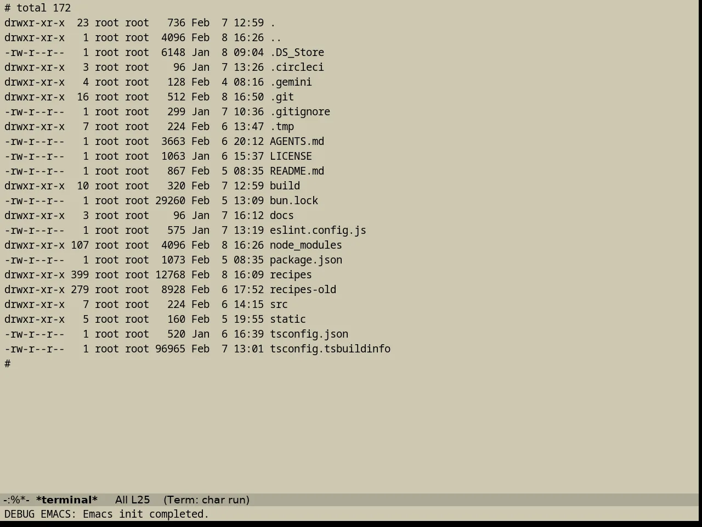Viewport: 702px width, 527px height.
Task: Click the timestamp 16:50 of .git
Action: pos(248,97)
